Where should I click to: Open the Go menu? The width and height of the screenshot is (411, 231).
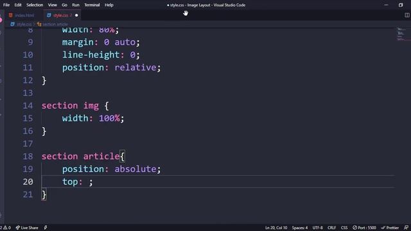pyautogui.click(x=64, y=5)
